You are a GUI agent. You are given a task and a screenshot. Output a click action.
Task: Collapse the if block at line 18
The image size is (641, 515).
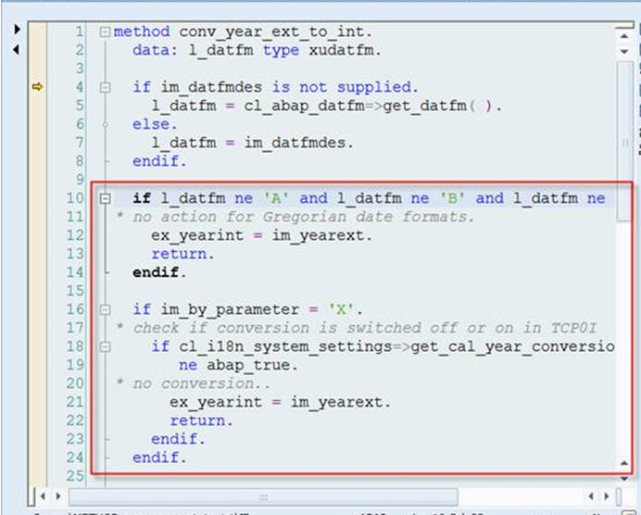click(x=105, y=347)
